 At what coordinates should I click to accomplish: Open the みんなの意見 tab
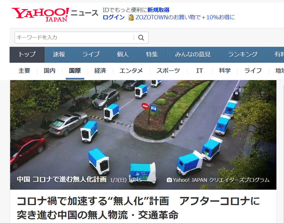tap(193, 55)
